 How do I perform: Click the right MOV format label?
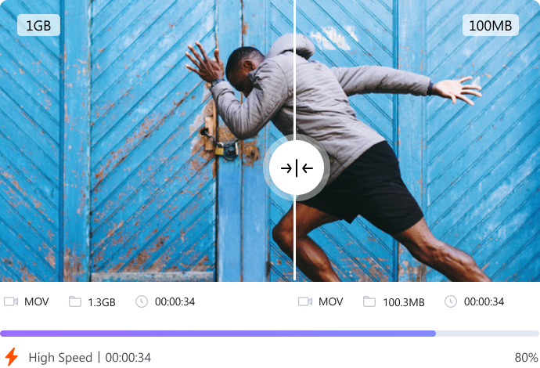coord(330,302)
